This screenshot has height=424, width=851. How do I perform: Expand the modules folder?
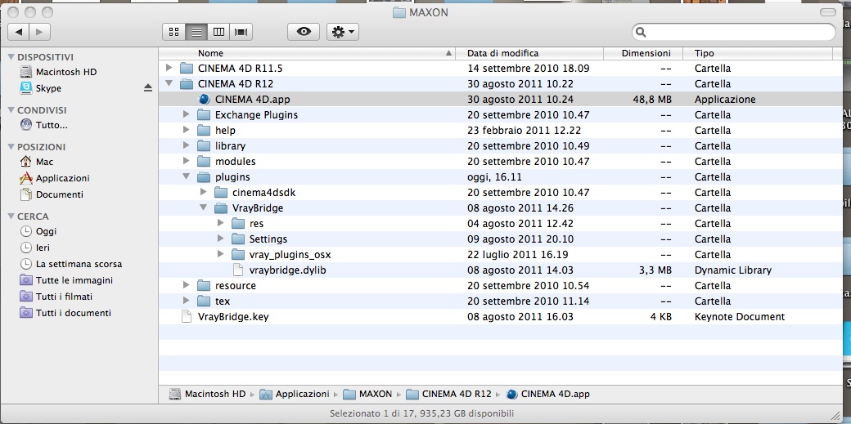(x=187, y=161)
